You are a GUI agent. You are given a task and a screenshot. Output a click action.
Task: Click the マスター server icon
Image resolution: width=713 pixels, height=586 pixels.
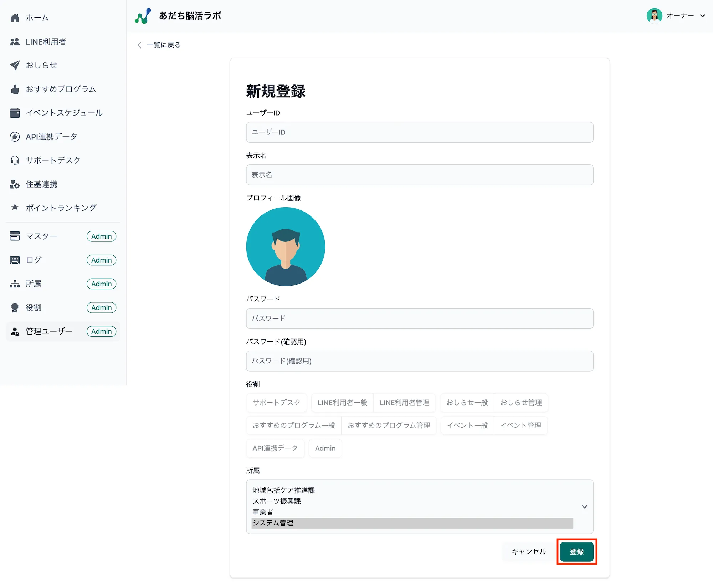pyautogui.click(x=15, y=236)
